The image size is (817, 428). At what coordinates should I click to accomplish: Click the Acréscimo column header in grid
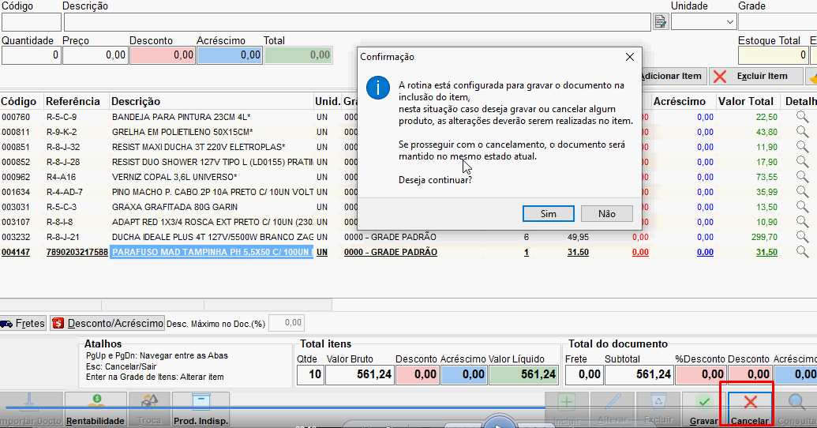click(680, 101)
